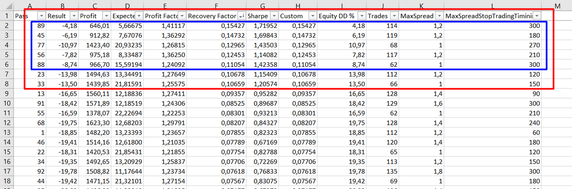Select column C header
Viewport: 572px width, 189px height.
coord(94,6)
